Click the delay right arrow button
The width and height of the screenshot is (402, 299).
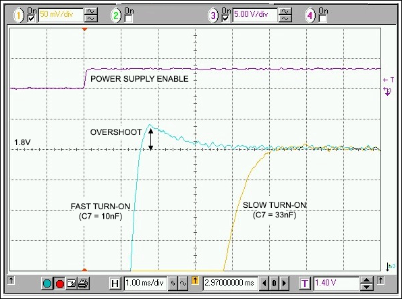click(x=284, y=283)
